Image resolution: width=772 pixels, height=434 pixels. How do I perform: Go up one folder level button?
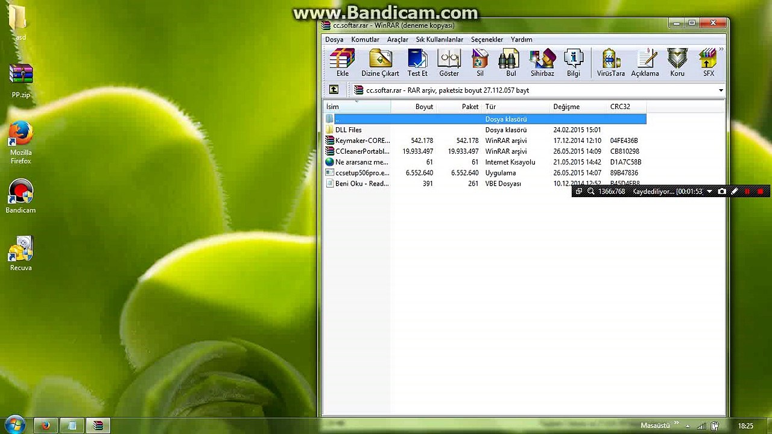[x=334, y=90]
